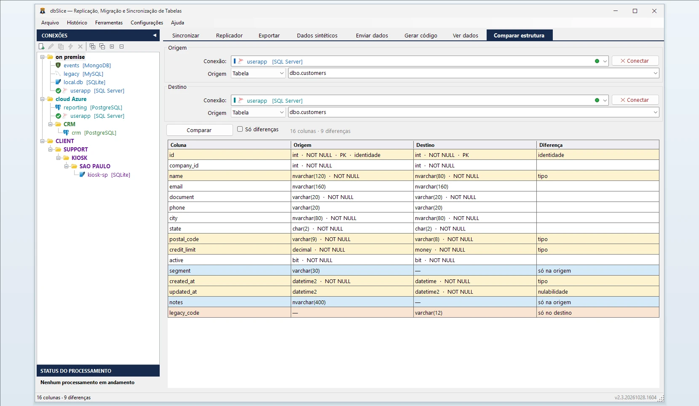Collapse the SAO PAULO folder node
The height and width of the screenshot is (406, 699).
(67, 166)
